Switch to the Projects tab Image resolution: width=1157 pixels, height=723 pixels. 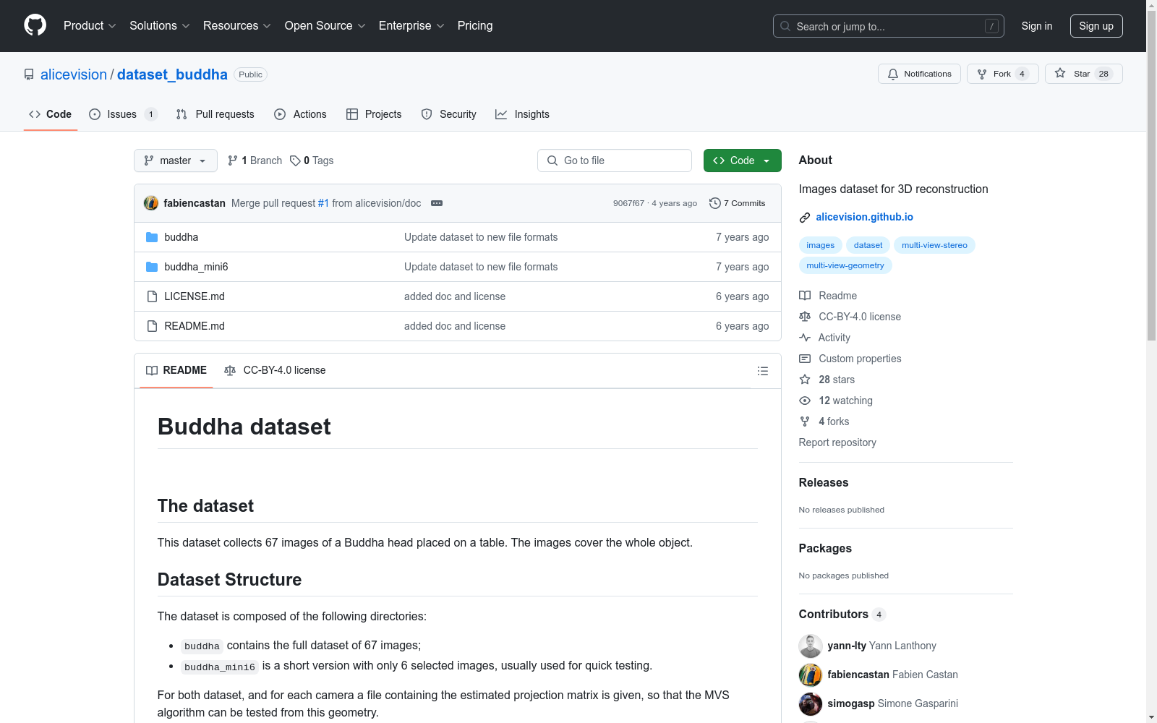pyautogui.click(x=374, y=114)
